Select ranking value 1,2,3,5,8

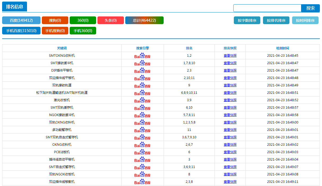(189, 122)
